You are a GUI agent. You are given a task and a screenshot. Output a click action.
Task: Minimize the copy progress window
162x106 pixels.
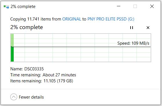click(x=119, y=6)
